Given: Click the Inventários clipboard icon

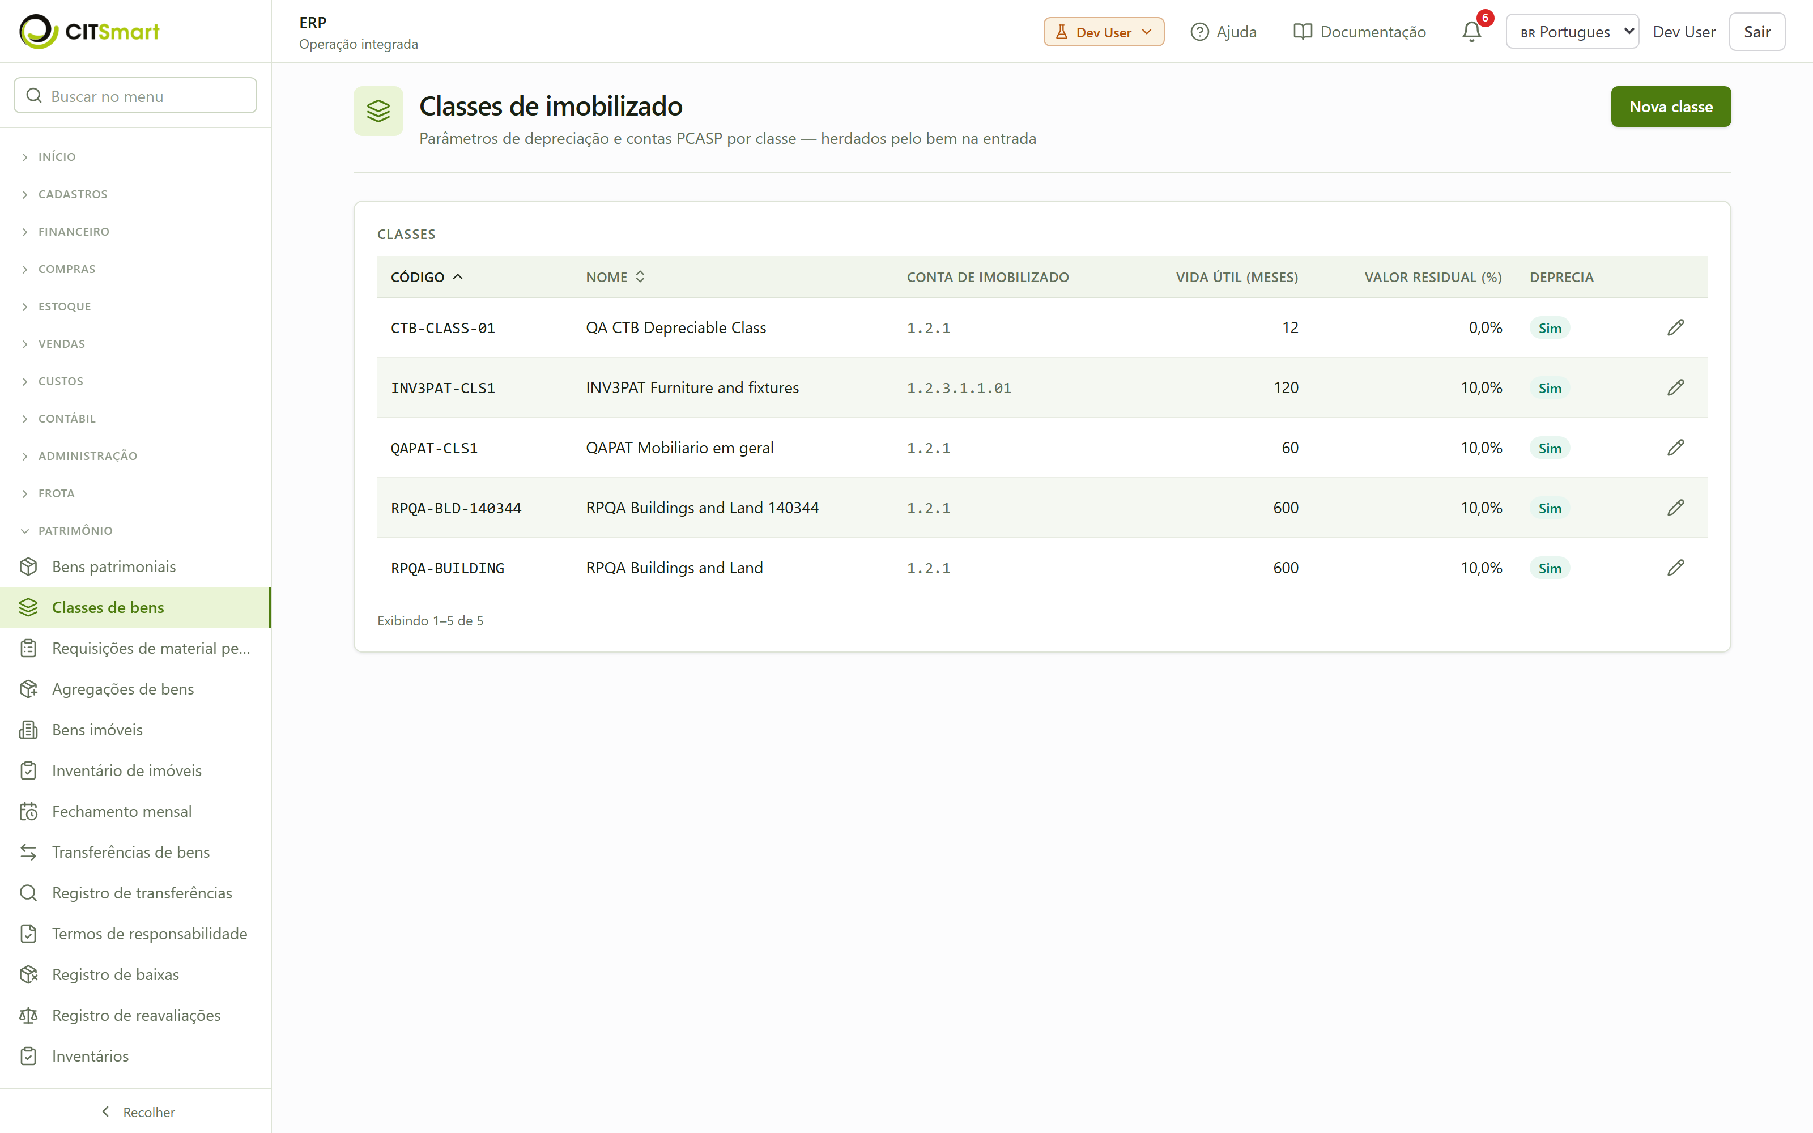Looking at the screenshot, I should pyautogui.click(x=28, y=1056).
